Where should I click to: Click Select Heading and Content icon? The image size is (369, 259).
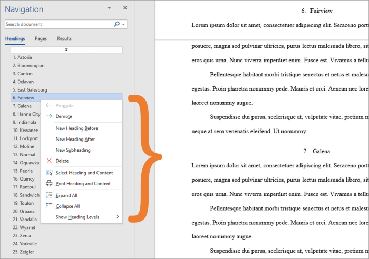pos(49,173)
